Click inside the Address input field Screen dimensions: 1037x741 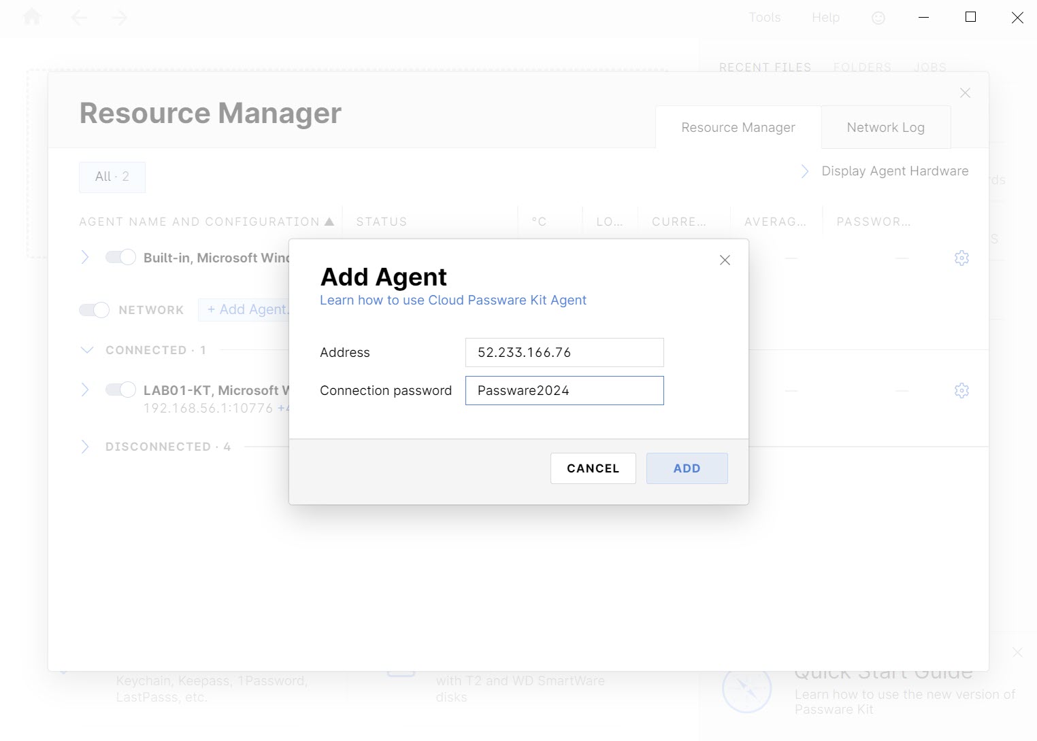[563, 352]
